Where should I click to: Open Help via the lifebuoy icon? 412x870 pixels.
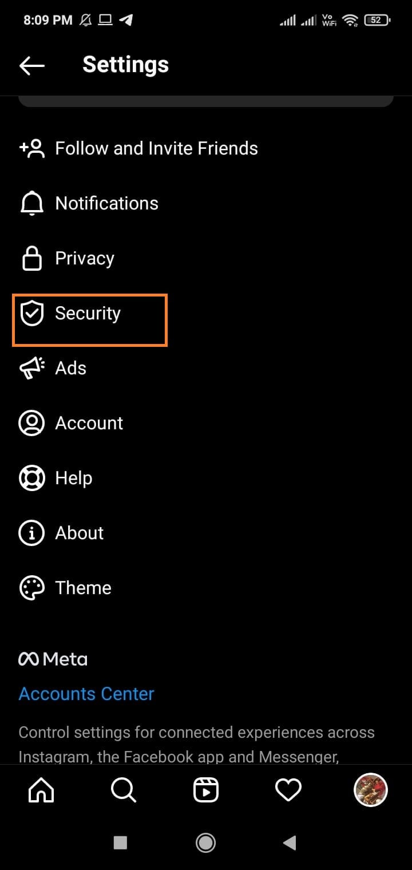[x=31, y=477]
